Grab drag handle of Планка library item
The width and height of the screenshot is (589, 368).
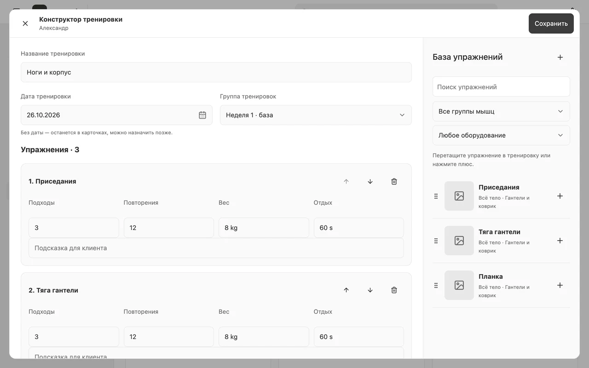[436, 285]
